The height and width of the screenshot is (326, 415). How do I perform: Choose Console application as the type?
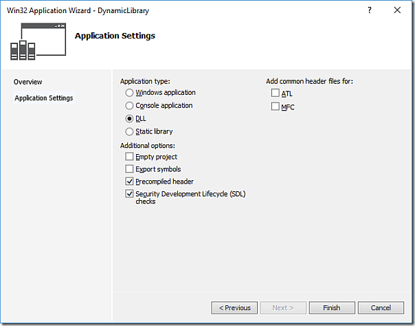click(129, 106)
